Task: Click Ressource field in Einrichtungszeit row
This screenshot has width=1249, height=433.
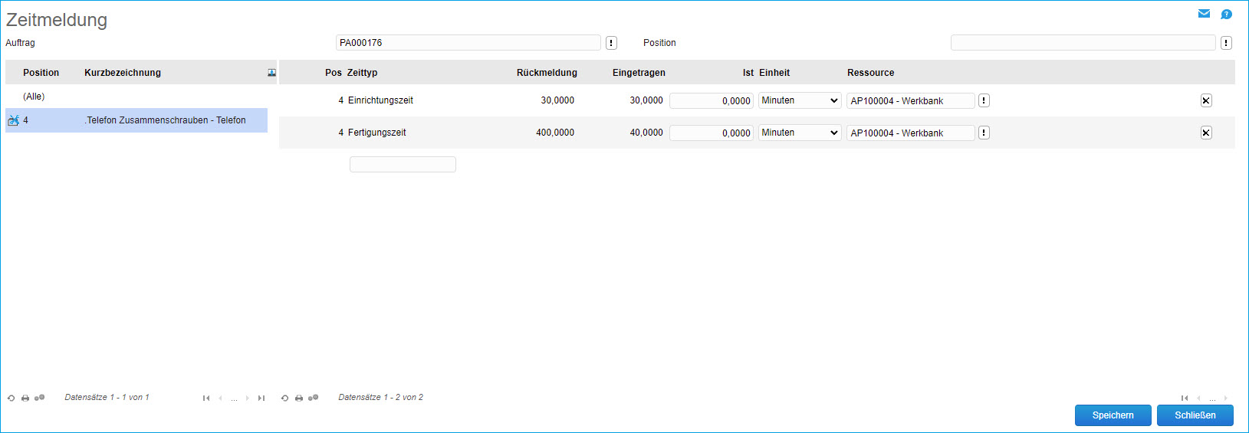Action: click(911, 100)
